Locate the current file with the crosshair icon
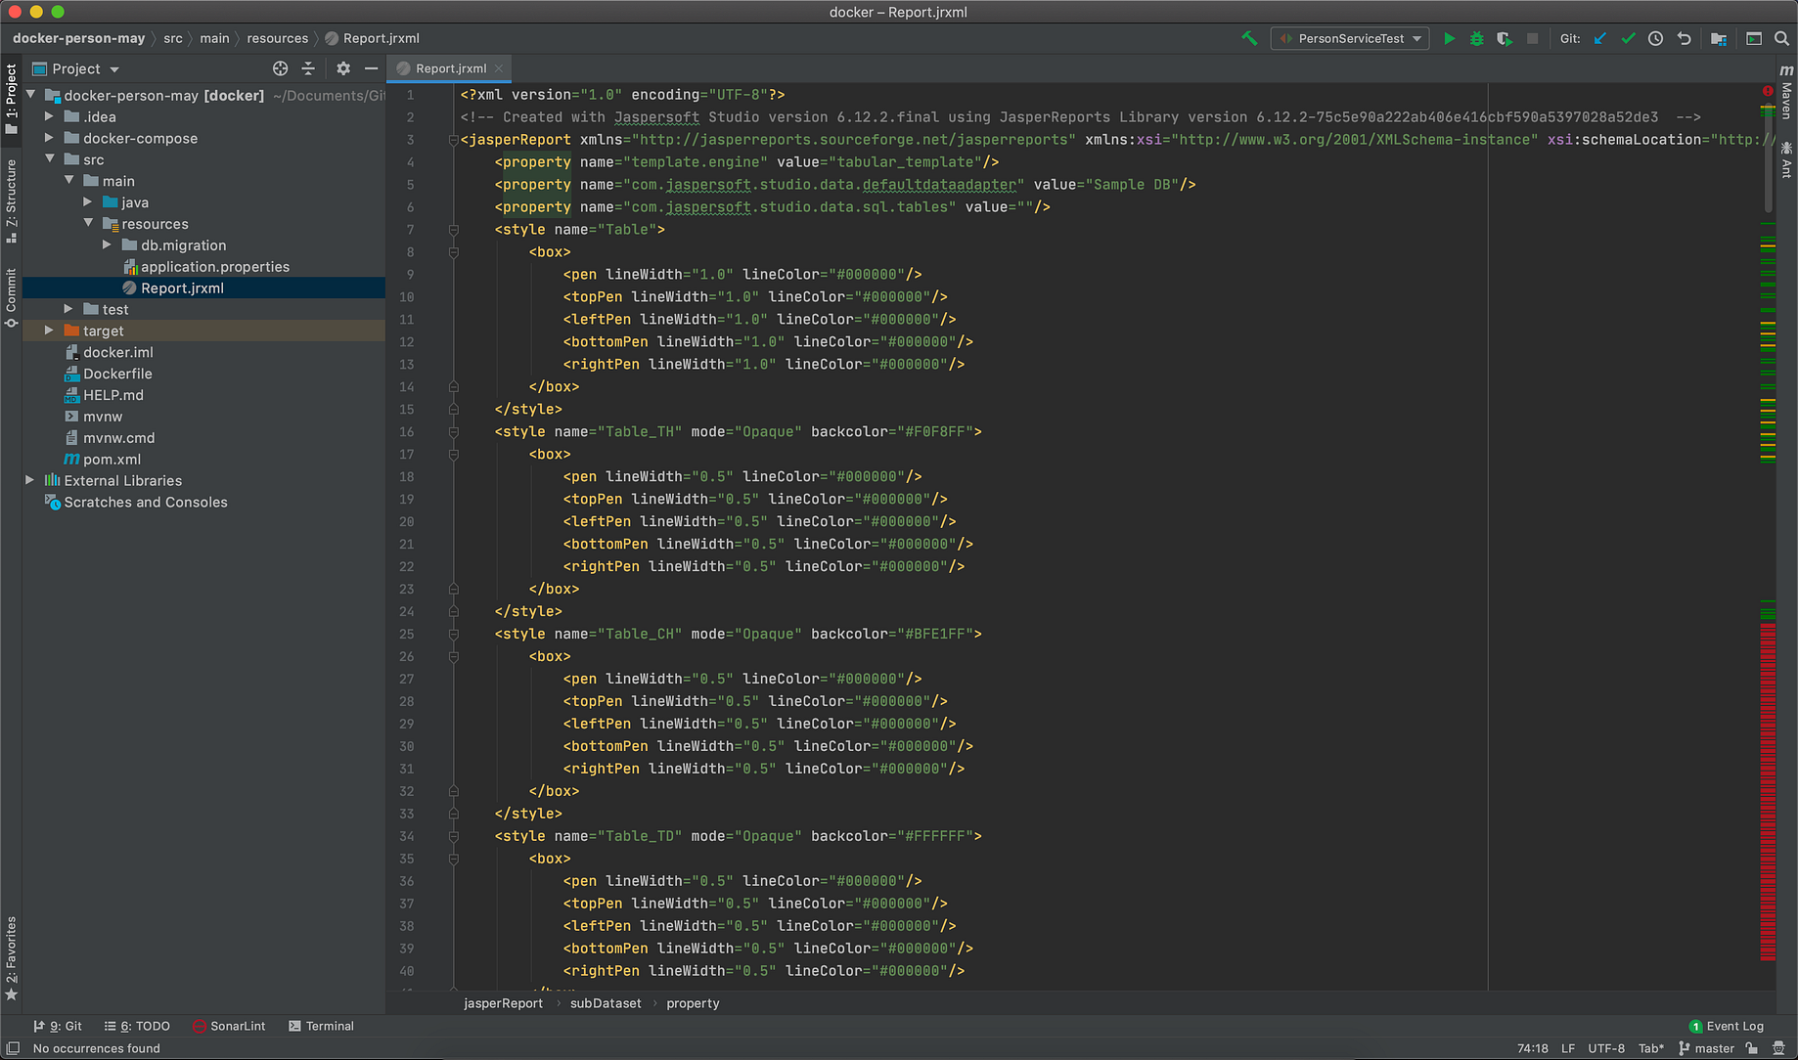The width and height of the screenshot is (1798, 1060). 280,68
